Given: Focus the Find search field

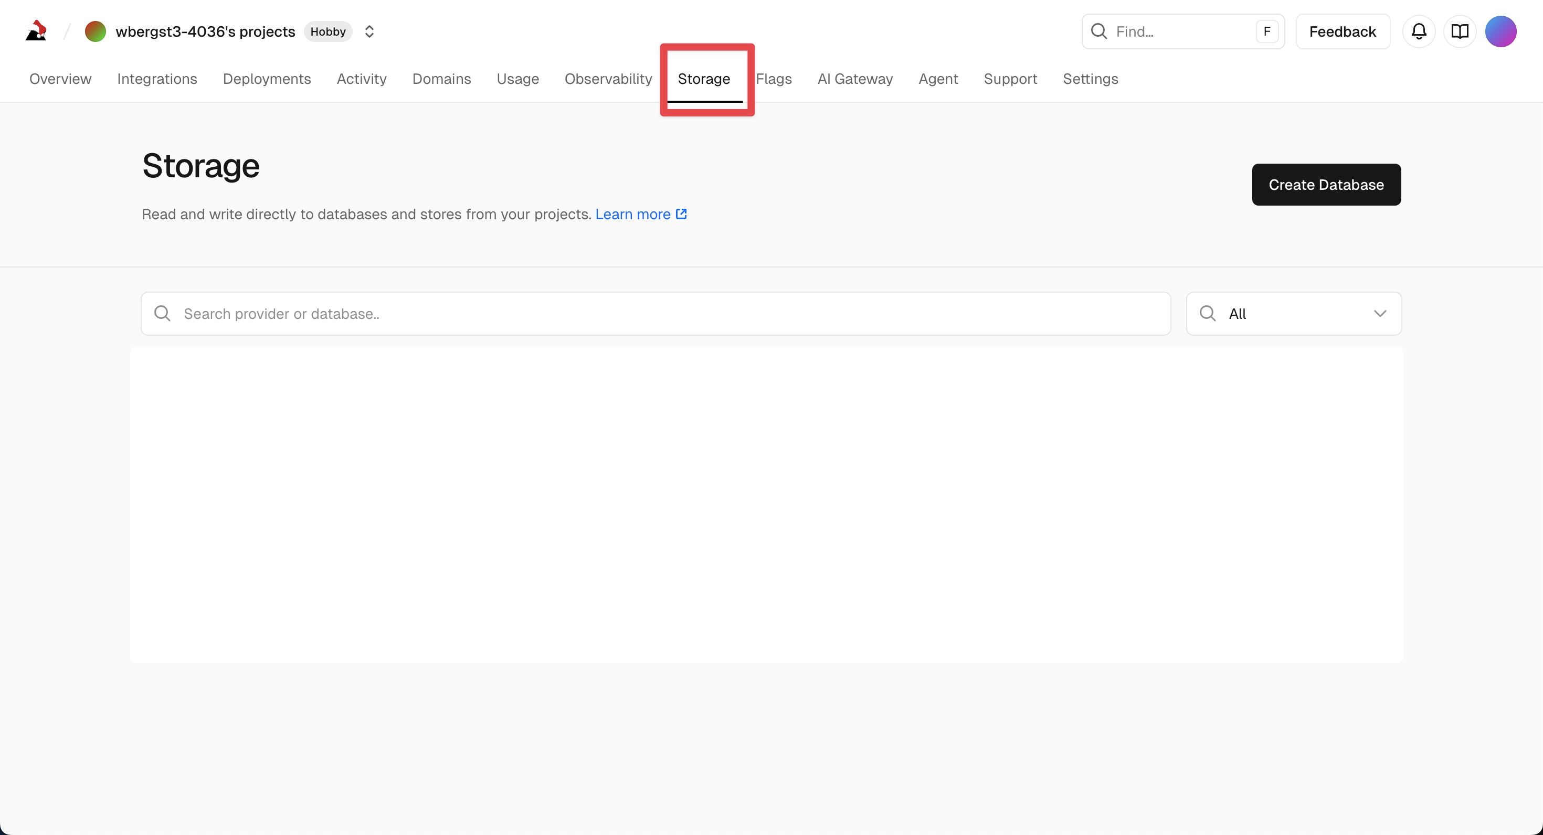Looking at the screenshot, I should coord(1182,31).
